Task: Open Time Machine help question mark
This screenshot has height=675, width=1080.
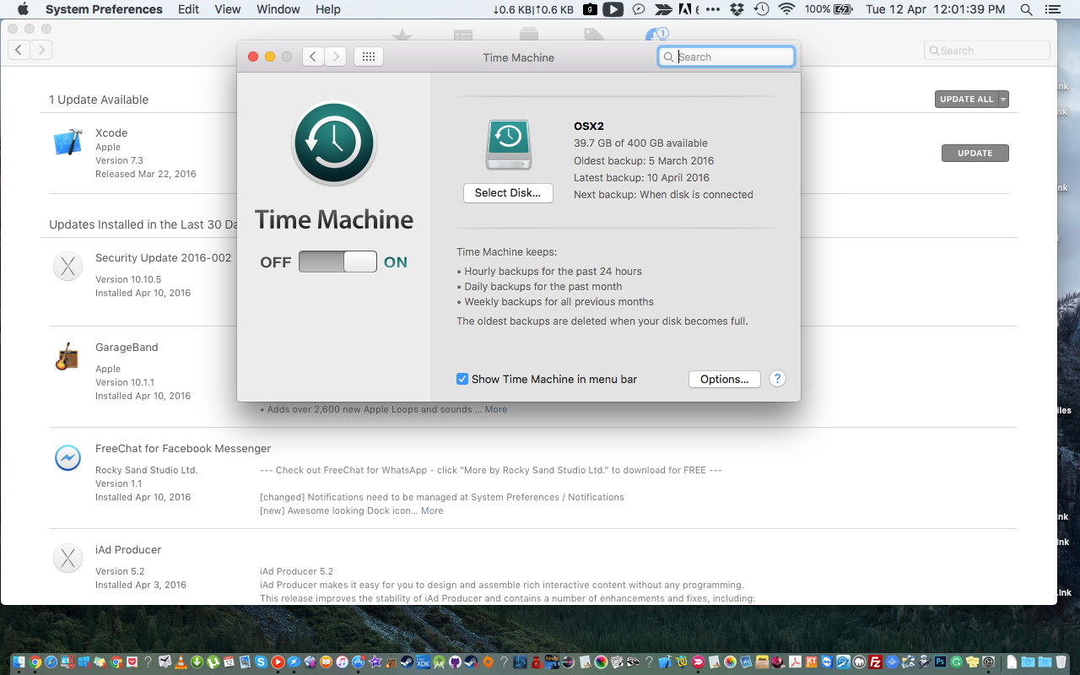Action: coord(778,379)
